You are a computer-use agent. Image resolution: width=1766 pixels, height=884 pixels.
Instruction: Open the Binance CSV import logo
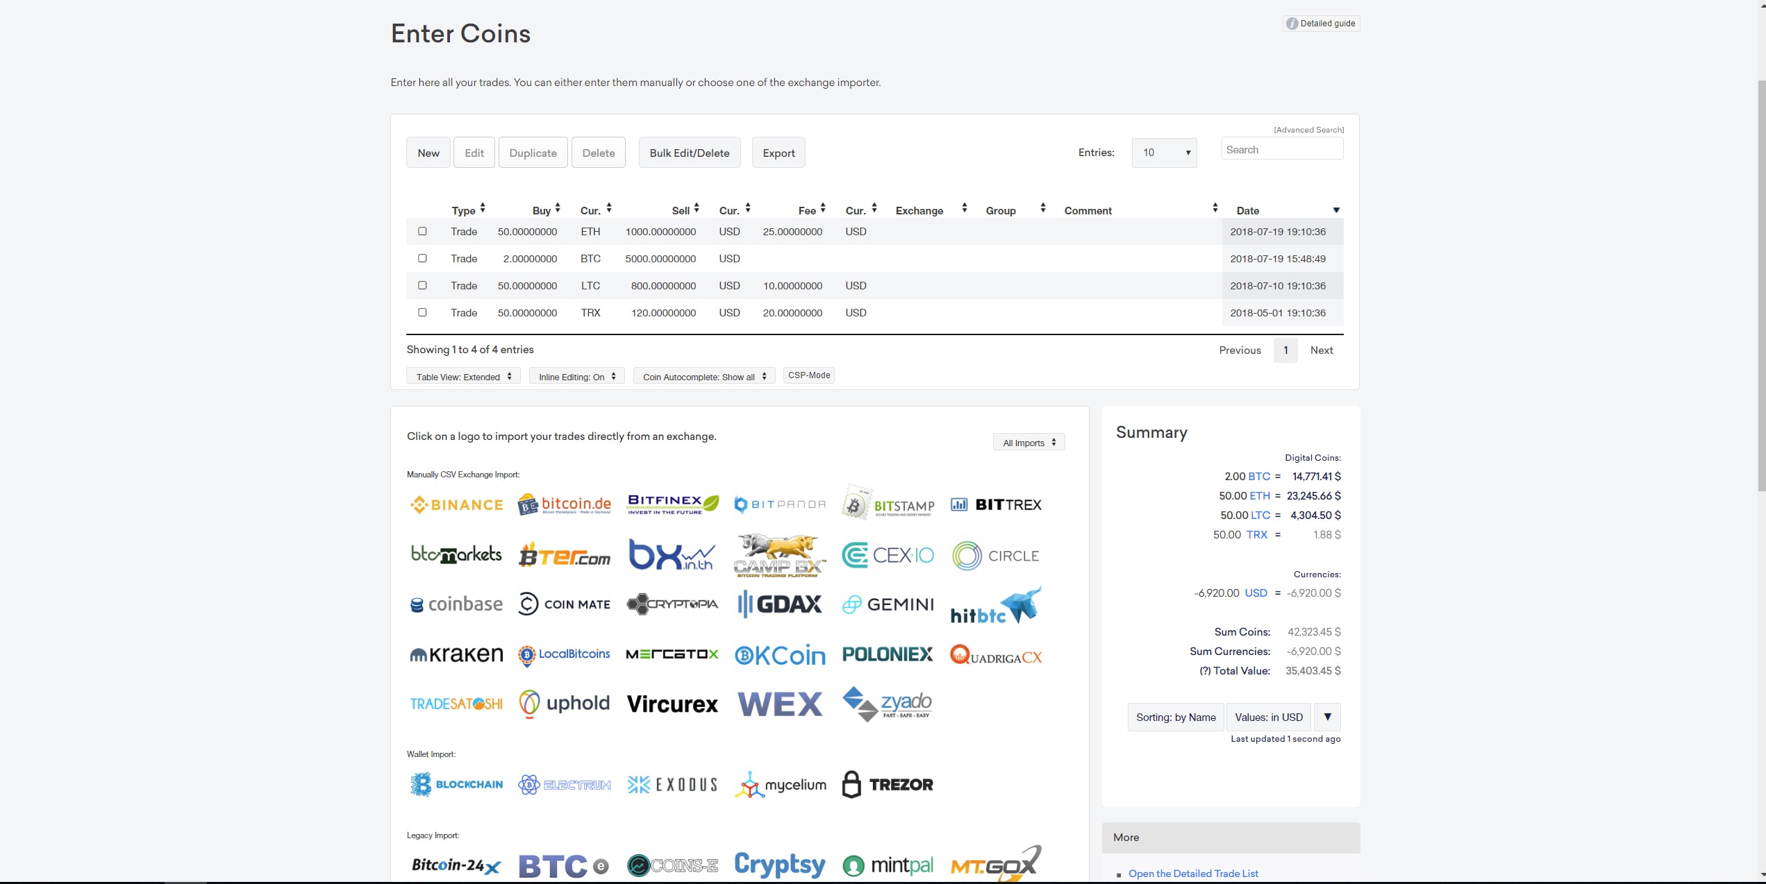(456, 505)
